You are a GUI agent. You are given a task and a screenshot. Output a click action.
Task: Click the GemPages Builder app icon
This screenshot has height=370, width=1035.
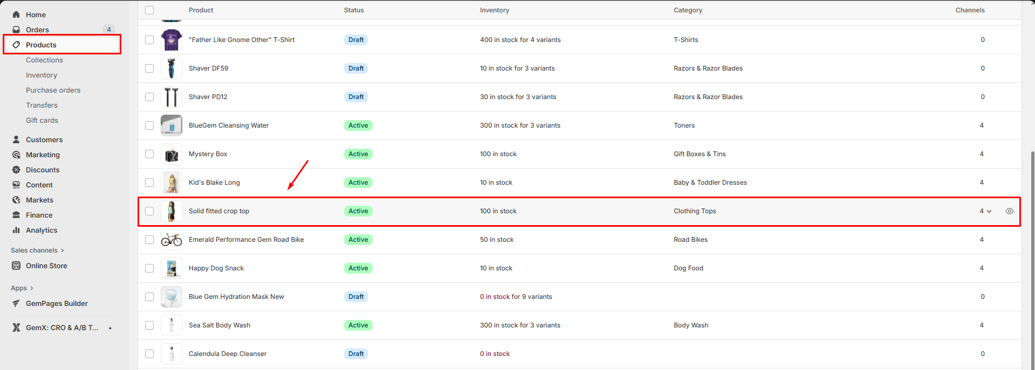(x=16, y=303)
